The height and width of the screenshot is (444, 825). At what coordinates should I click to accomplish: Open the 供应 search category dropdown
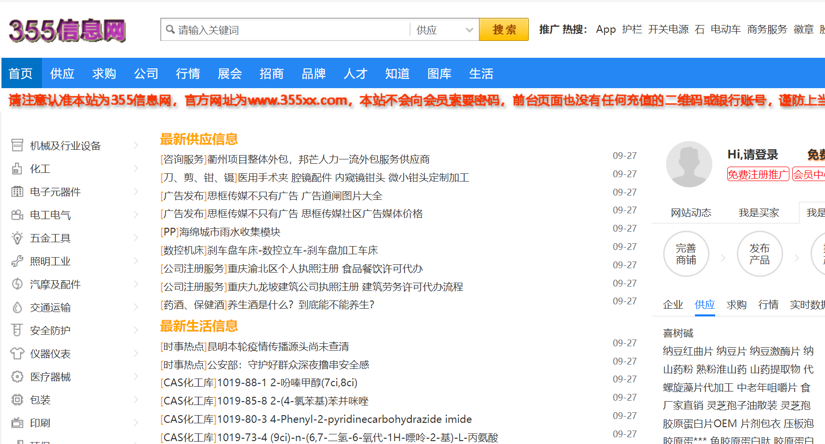(x=443, y=29)
